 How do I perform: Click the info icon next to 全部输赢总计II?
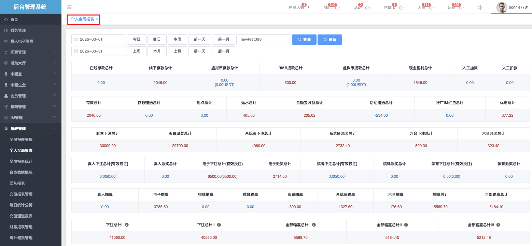coord(406,225)
